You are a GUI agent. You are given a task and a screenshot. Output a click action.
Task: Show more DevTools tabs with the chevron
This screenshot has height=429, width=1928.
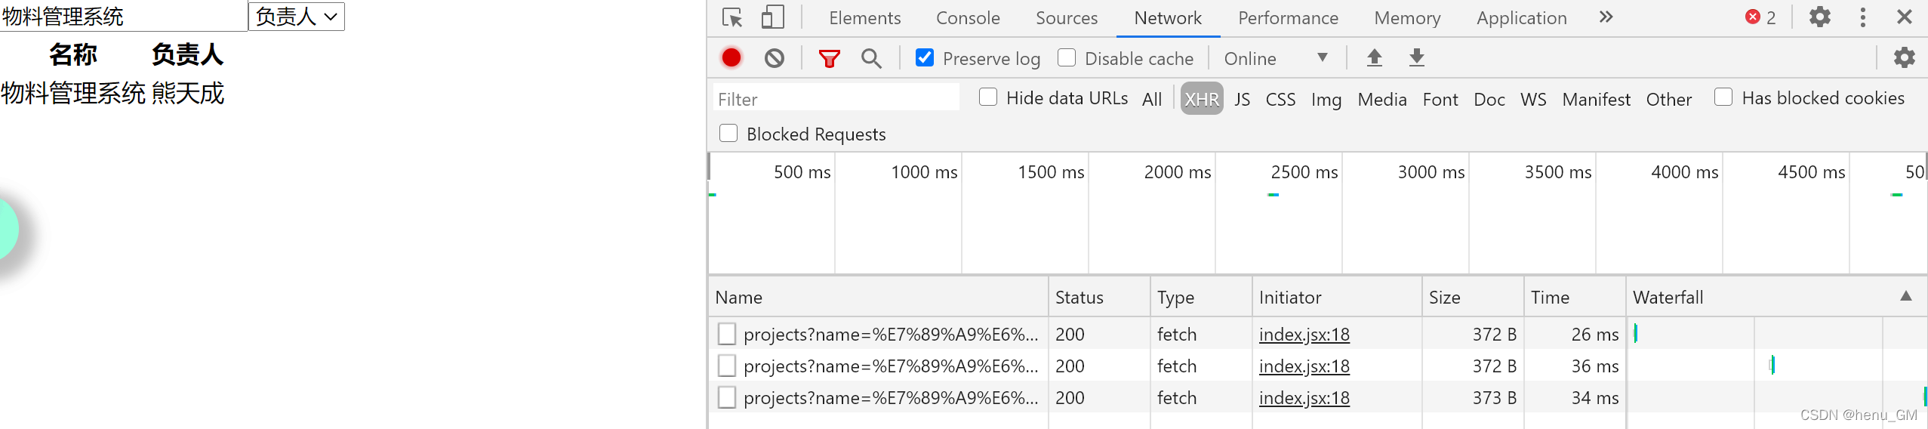pos(1606,17)
